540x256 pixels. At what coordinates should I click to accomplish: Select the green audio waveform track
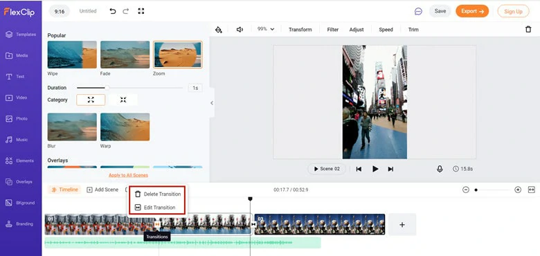pos(183,243)
